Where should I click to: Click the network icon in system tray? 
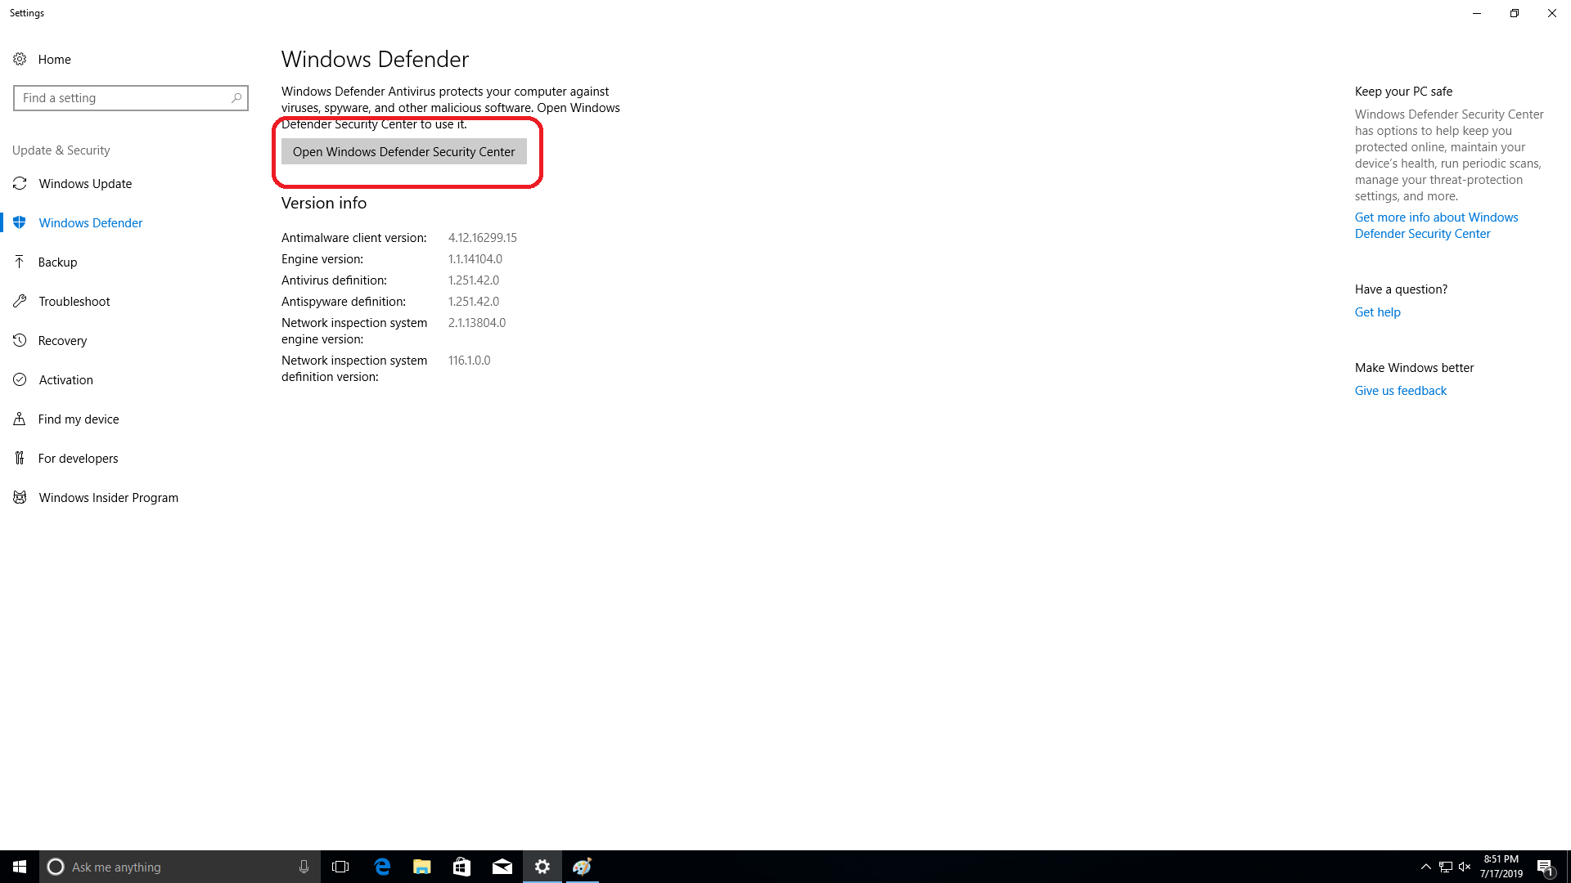(x=1446, y=867)
